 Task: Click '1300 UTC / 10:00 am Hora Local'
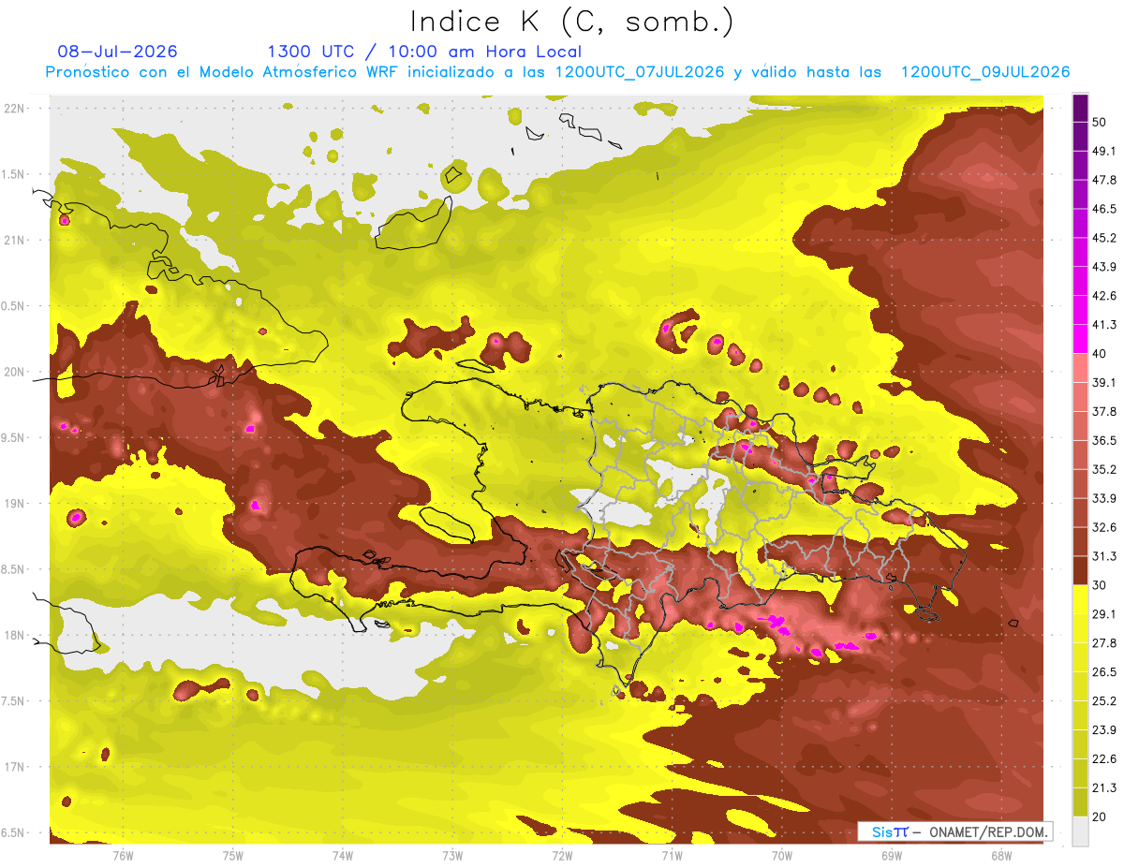(424, 51)
